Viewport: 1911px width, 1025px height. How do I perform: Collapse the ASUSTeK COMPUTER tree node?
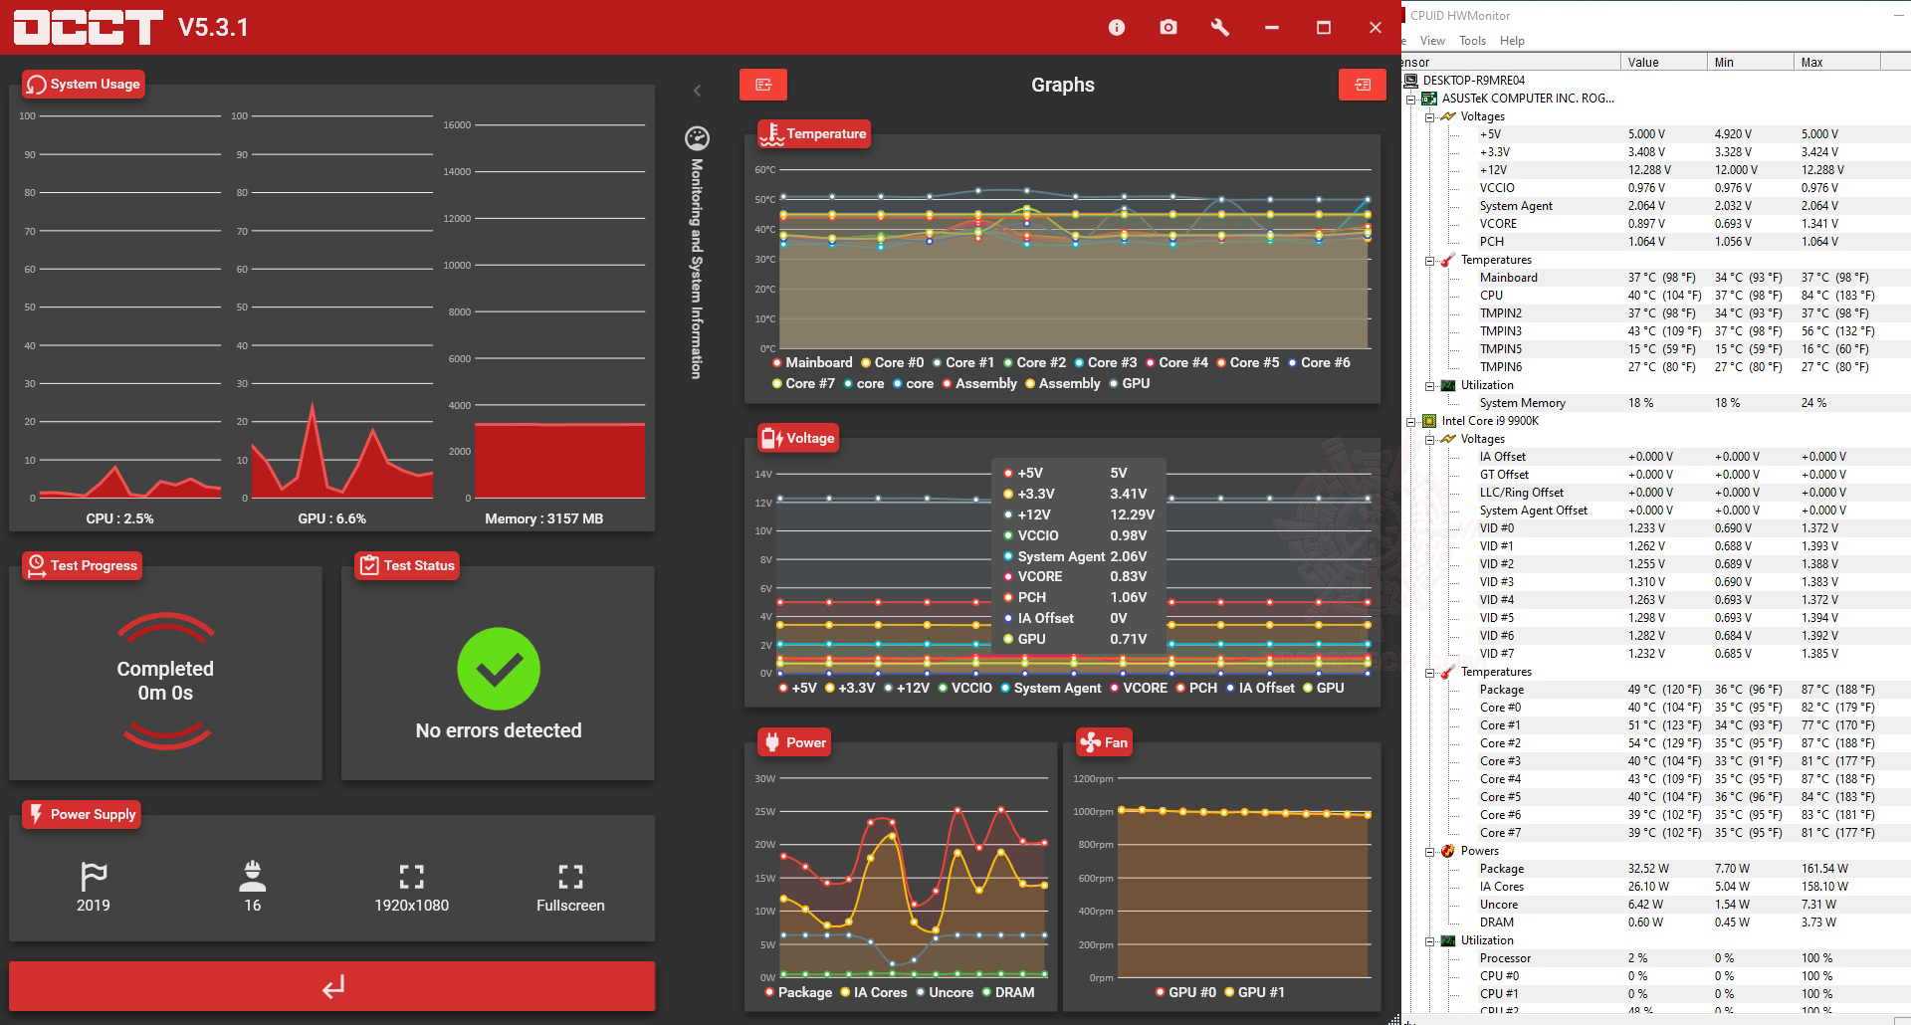click(x=1411, y=99)
